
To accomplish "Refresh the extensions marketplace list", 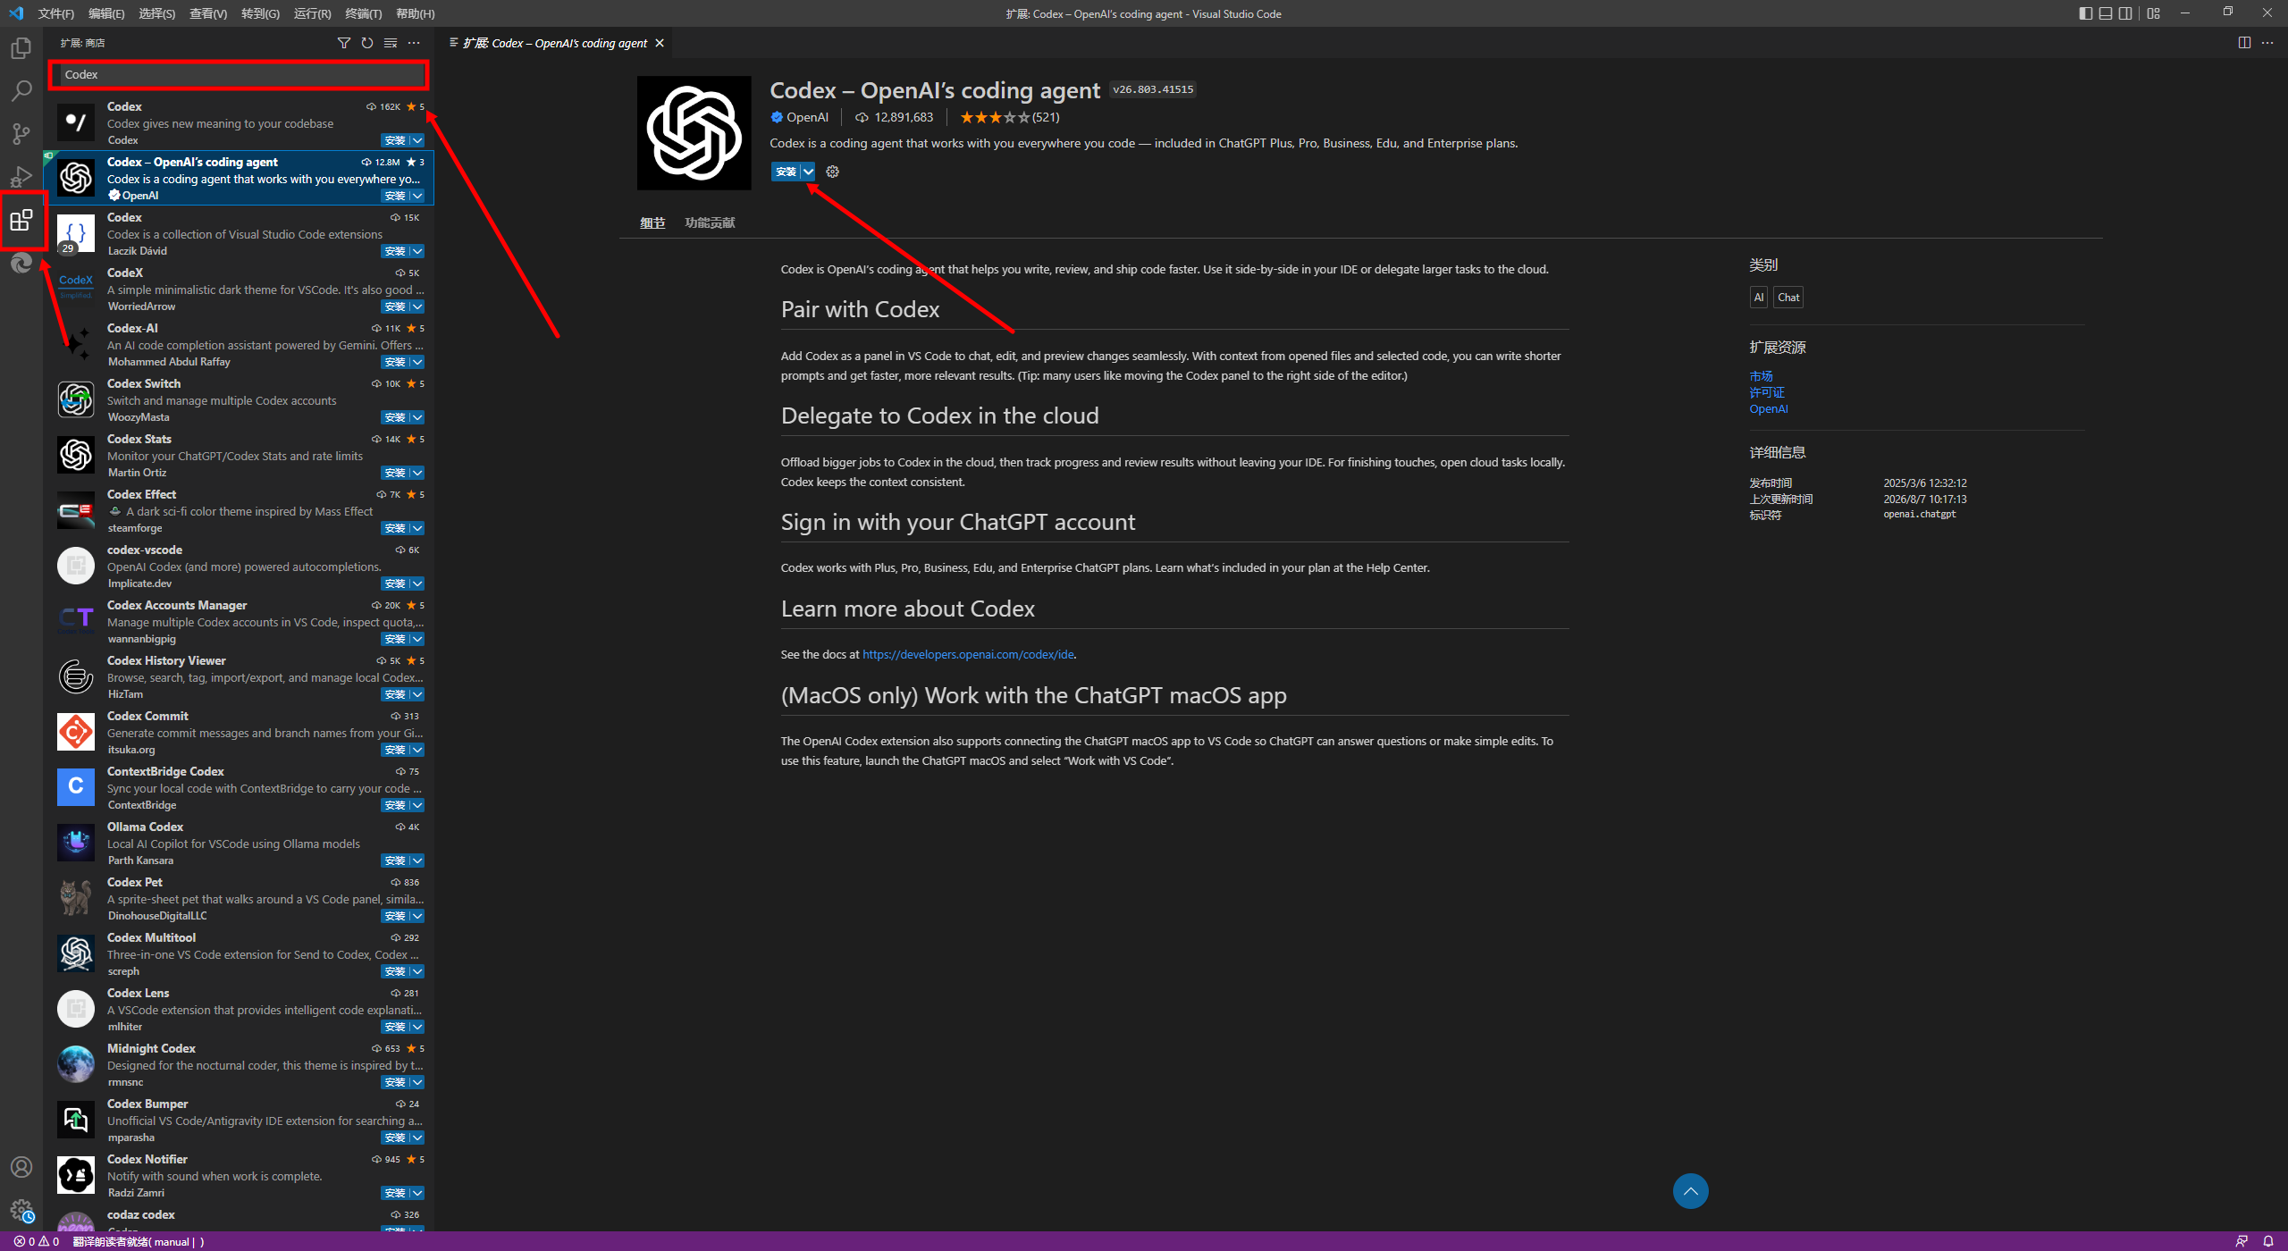I will pyautogui.click(x=367, y=43).
